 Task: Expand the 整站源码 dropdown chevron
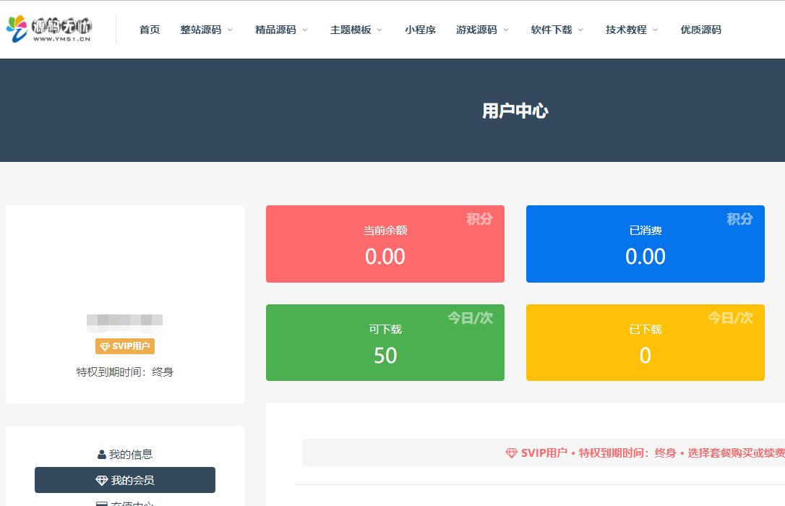click(x=231, y=30)
